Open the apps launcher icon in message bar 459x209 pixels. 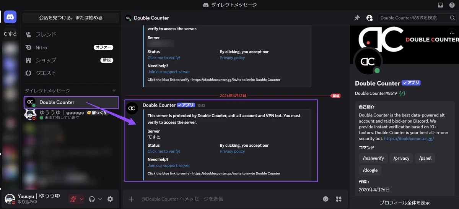[339, 199]
